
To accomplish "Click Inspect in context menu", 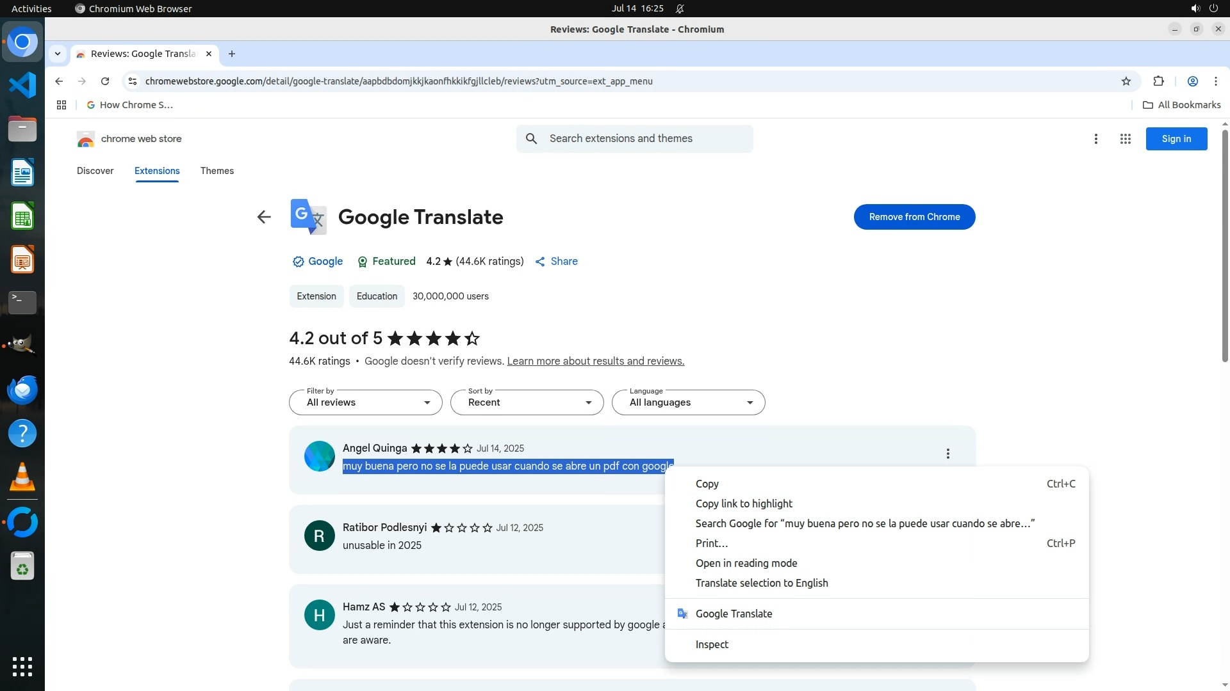I will 712,644.
